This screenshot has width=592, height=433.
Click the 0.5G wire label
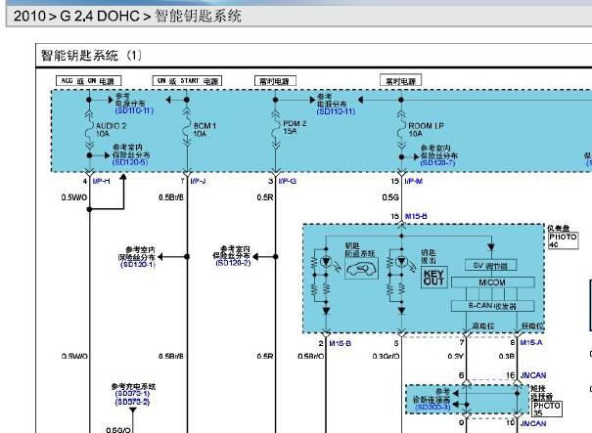tap(390, 197)
